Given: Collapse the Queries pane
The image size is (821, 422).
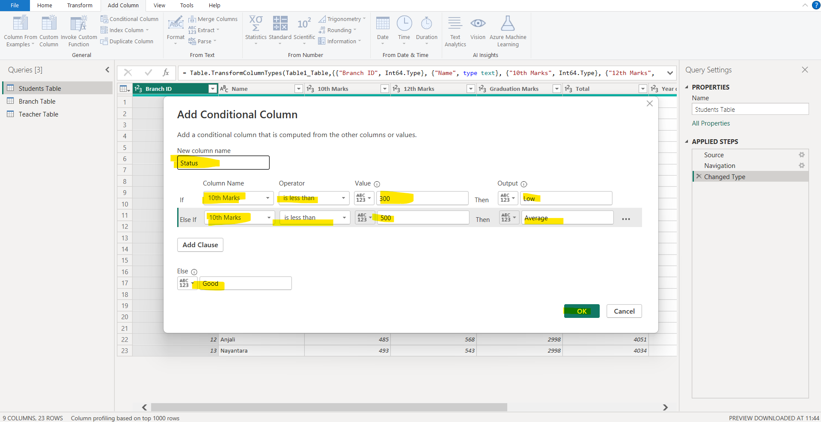Looking at the screenshot, I should 107,70.
